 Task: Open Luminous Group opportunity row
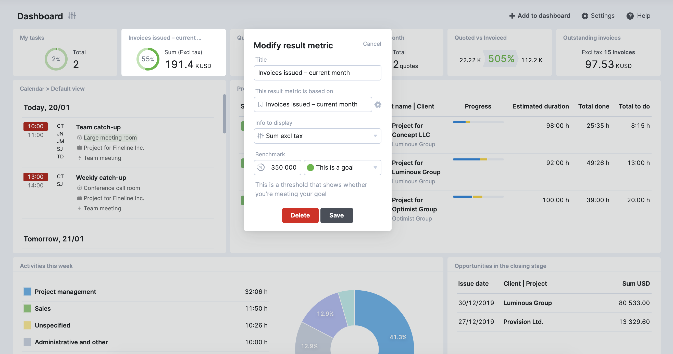click(554, 303)
